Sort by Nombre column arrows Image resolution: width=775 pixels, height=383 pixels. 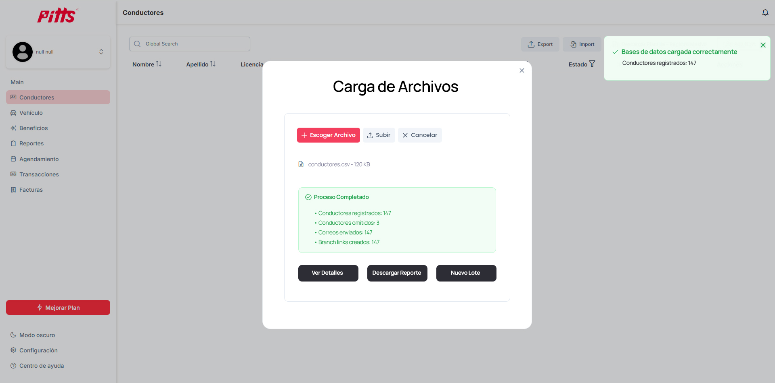coord(159,64)
